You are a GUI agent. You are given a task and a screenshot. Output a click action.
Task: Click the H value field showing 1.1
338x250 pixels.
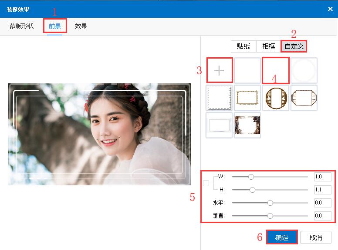point(323,190)
